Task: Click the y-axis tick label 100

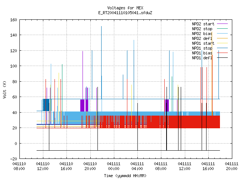Action: (13, 66)
